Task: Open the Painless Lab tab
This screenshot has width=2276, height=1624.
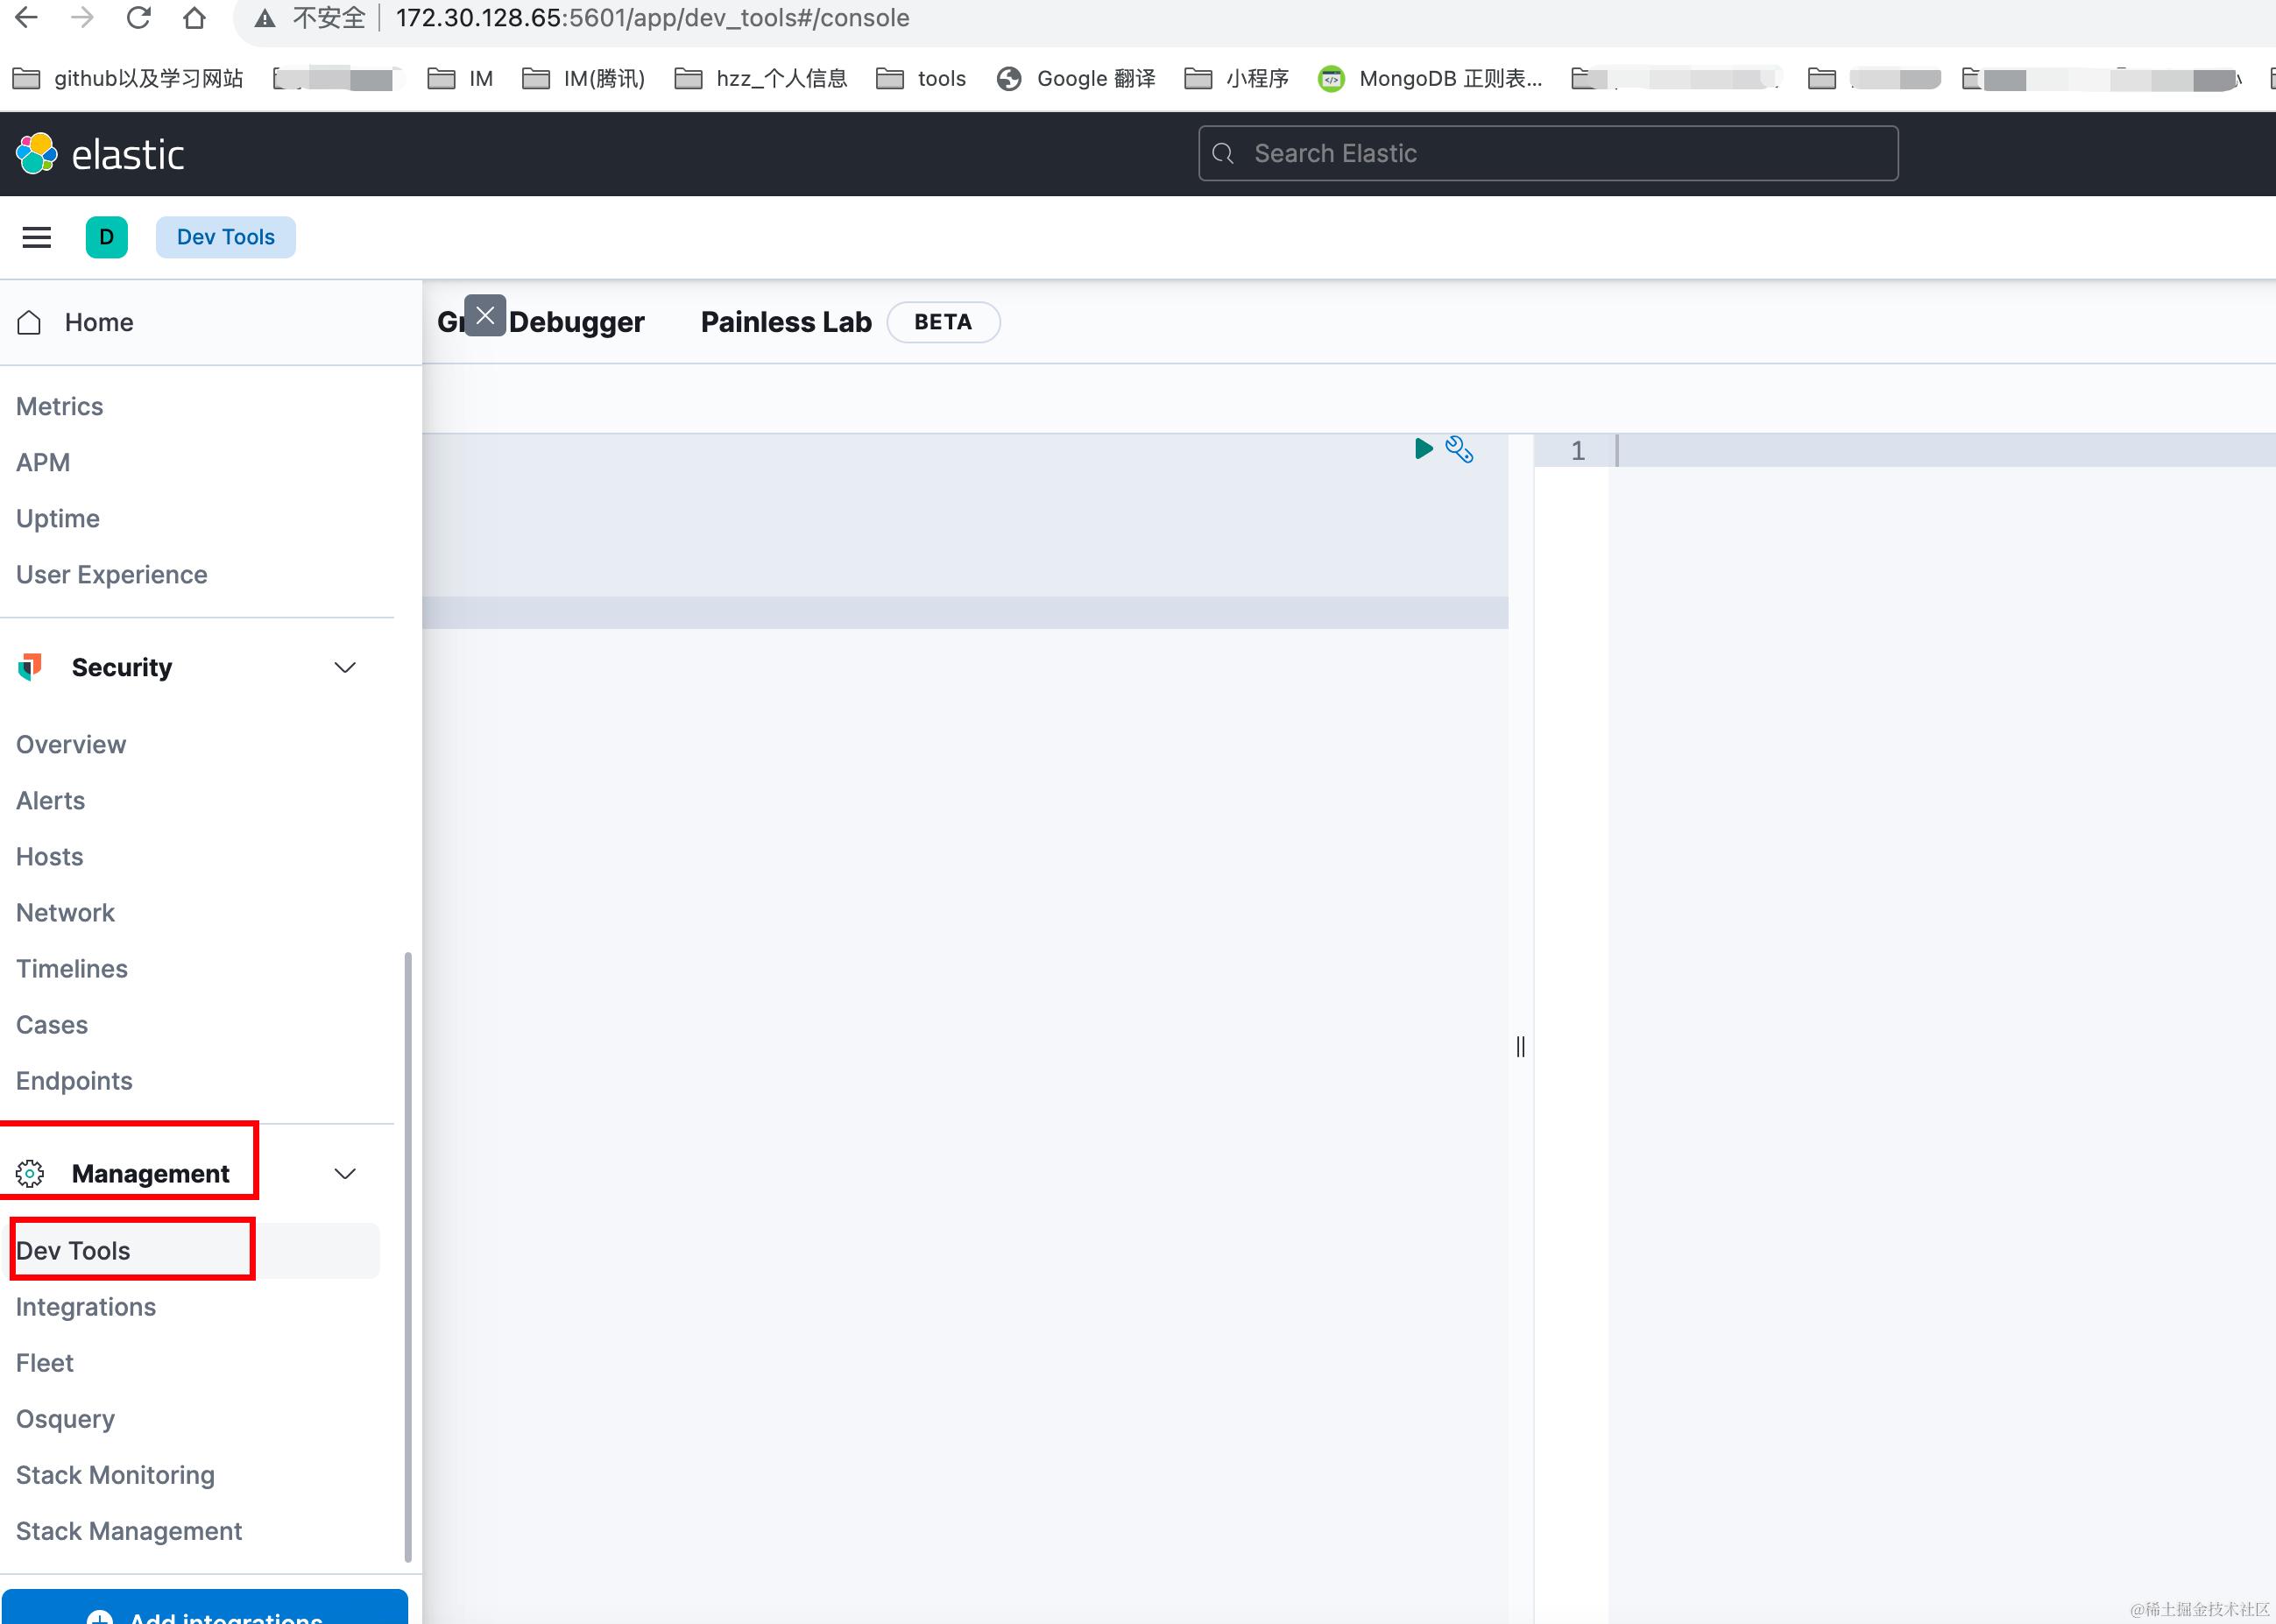Action: coord(786,322)
